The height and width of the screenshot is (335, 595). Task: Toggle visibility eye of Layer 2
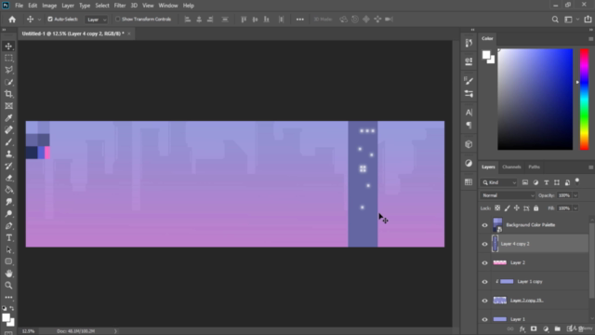[484, 262]
